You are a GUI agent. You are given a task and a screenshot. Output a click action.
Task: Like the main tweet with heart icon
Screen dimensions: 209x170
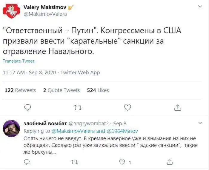127,107
